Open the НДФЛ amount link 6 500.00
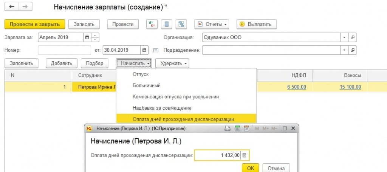 (297, 87)
